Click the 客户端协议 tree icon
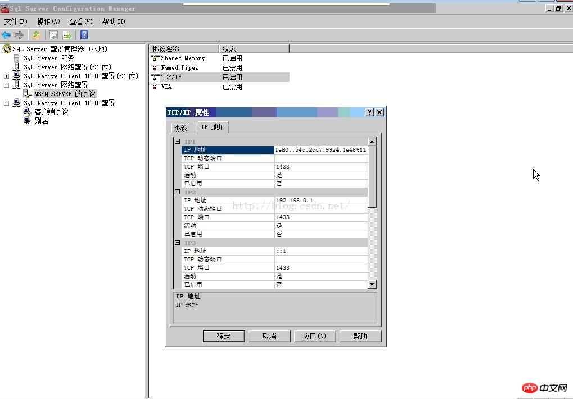The height and width of the screenshot is (399, 573). (x=28, y=112)
